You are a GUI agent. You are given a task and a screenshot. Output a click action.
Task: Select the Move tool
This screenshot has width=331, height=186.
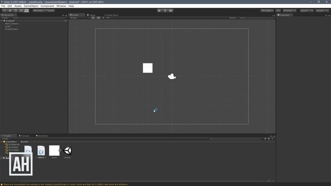pyautogui.click(x=10, y=10)
